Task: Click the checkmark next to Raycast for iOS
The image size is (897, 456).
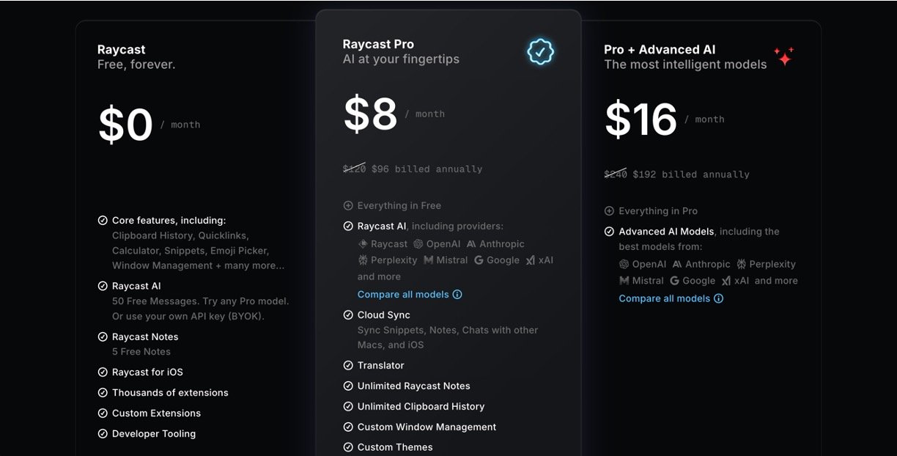Action: tap(103, 372)
